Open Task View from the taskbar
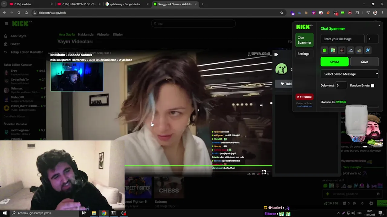 click(x=84, y=213)
